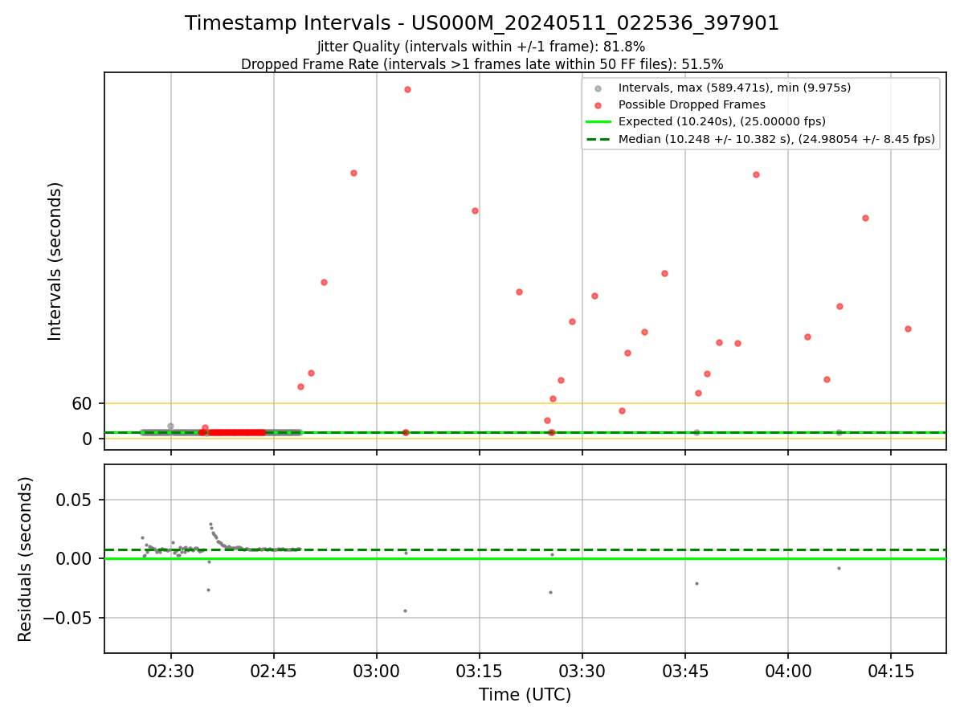Click the highest red dropped-frame point in intervals plot
Screen dimensions: 964x723
pyautogui.click(x=407, y=89)
